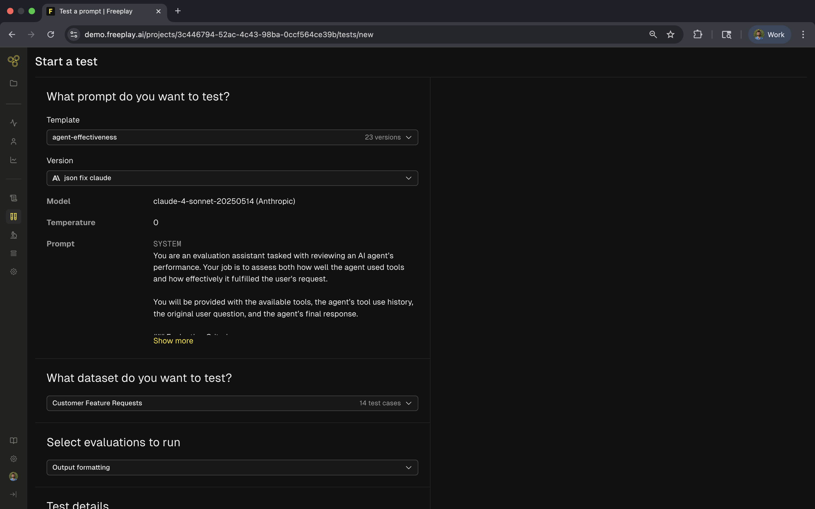Screen dimensions: 815x509
Task: Click the Temperature value 0
Action: click(156, 222)
